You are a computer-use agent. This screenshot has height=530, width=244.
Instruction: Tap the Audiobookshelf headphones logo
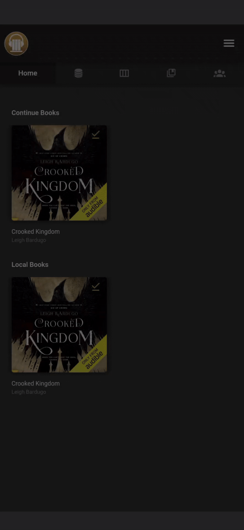[16, 44]
